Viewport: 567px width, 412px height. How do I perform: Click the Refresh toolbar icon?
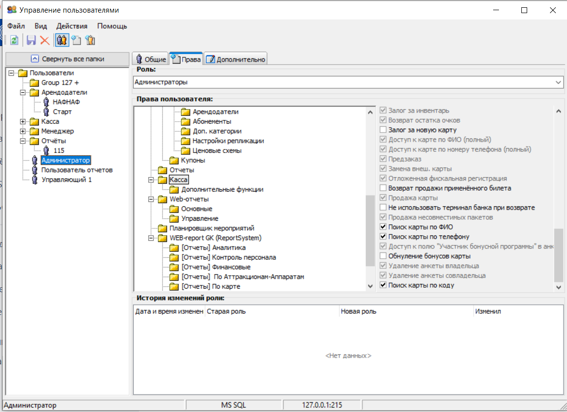[x=14, y=40]
